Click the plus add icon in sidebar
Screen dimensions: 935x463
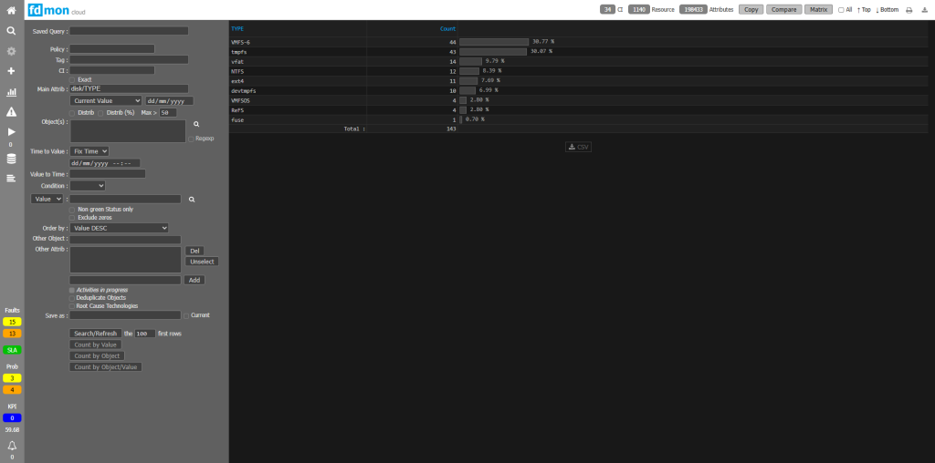[x=11, y=71]
